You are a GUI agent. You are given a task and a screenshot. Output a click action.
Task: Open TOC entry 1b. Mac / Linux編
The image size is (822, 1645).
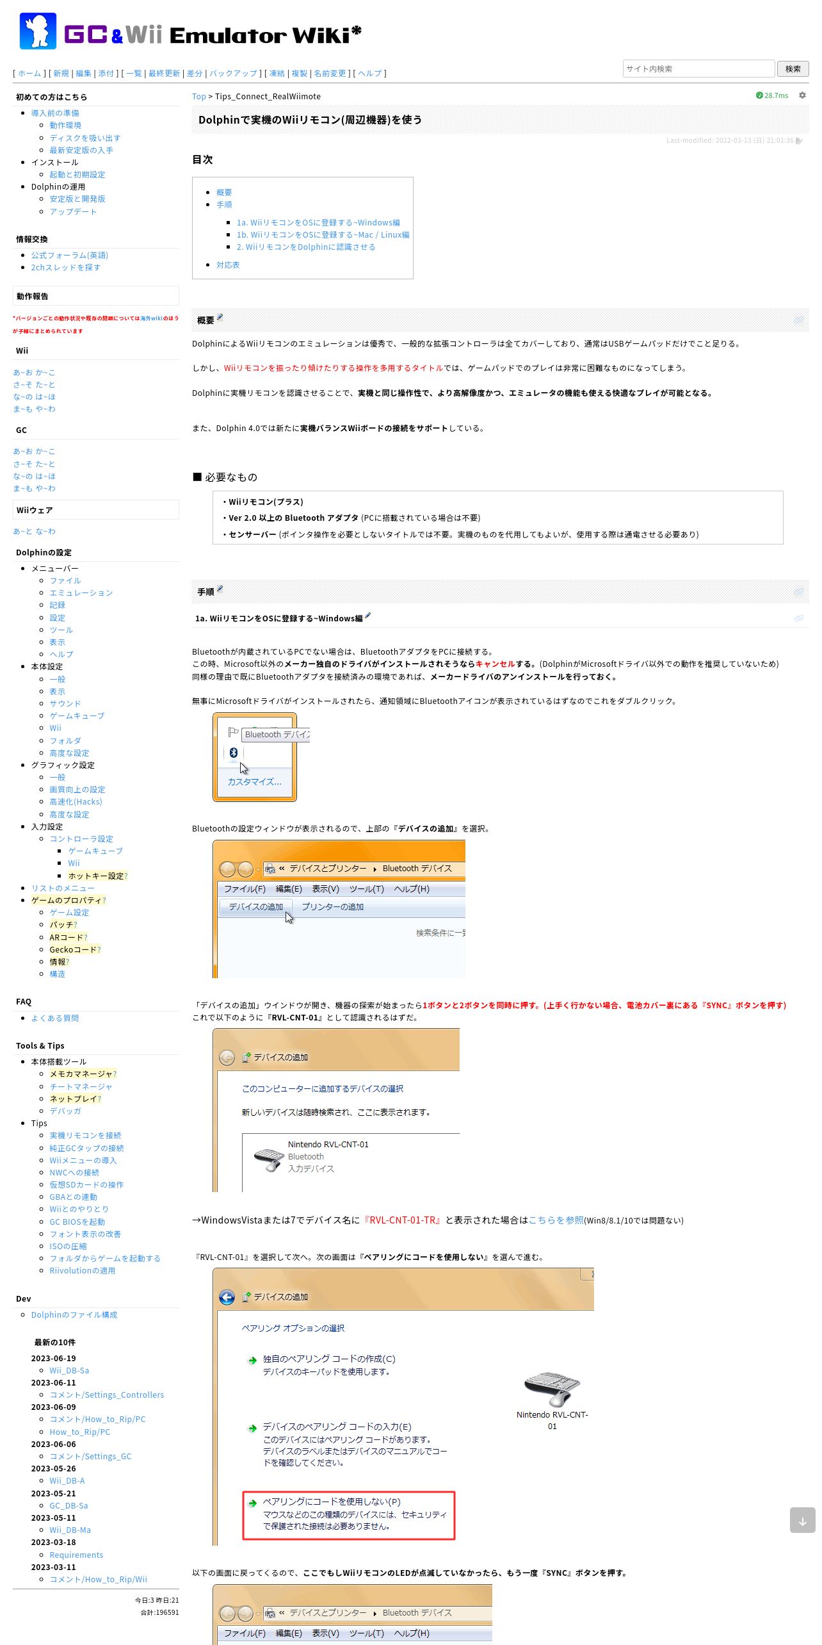pos(323,235)
